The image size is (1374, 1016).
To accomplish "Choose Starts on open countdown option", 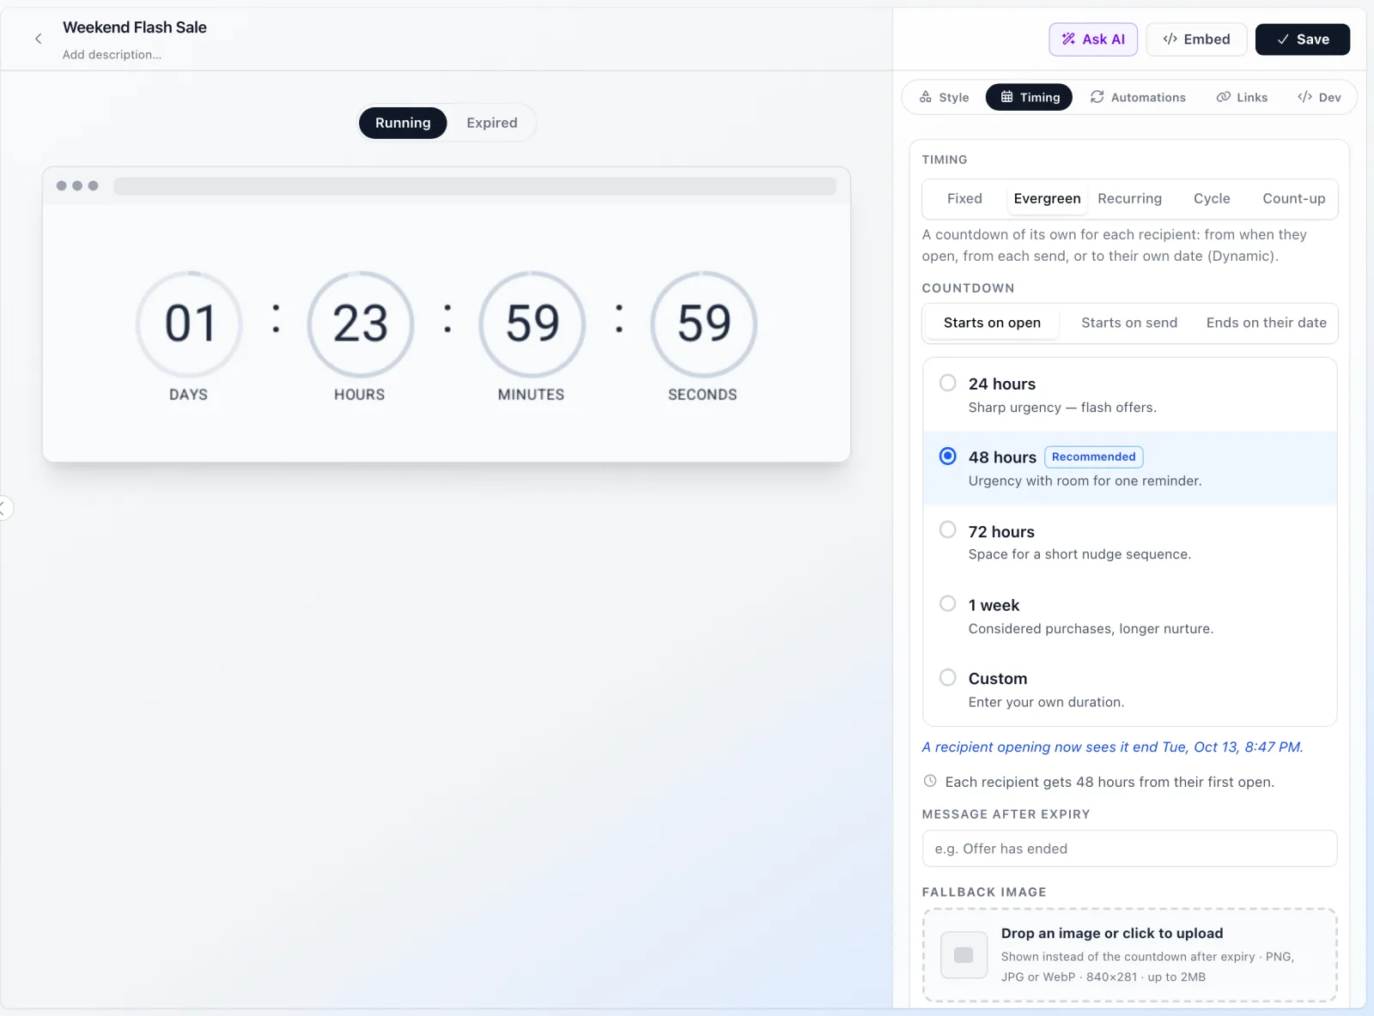I will click(x=992, y=323).
